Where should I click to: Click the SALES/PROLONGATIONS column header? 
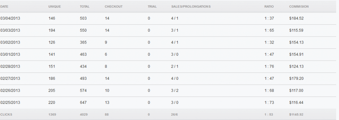[x=191, y=7]
